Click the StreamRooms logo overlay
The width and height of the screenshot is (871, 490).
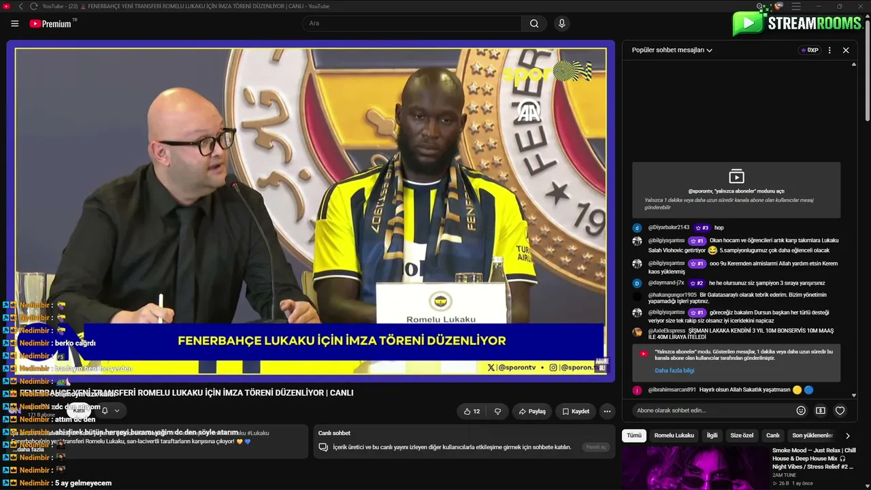798,22
